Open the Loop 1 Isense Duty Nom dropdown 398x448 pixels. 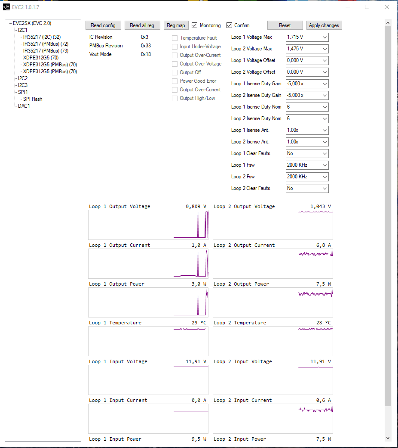point(307,107)
